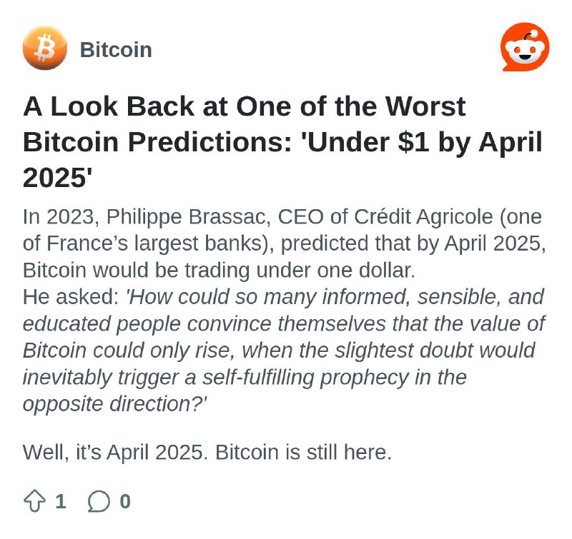The image size is (572, 539).
Task: Click the upvote count showing 1
Action: (61, 501)
